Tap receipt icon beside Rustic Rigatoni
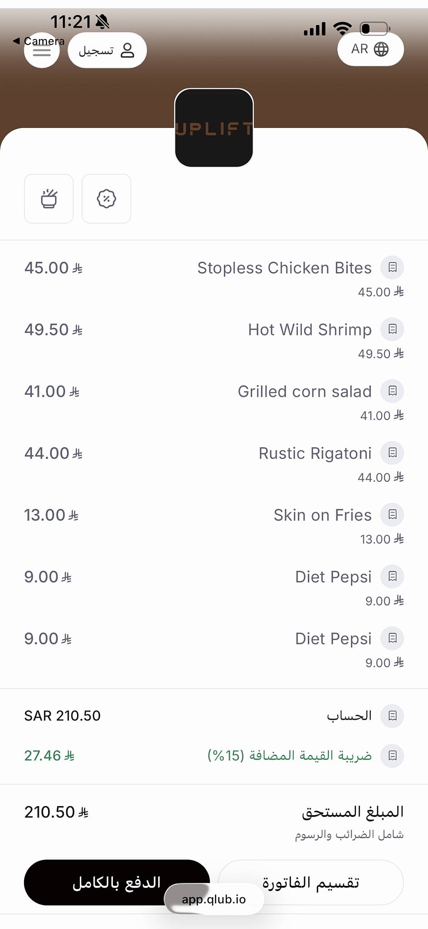This screenshot has height=929, width=428. [392, 453]
